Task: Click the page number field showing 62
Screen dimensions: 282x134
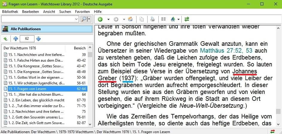Action: click(x=27, y=39)
